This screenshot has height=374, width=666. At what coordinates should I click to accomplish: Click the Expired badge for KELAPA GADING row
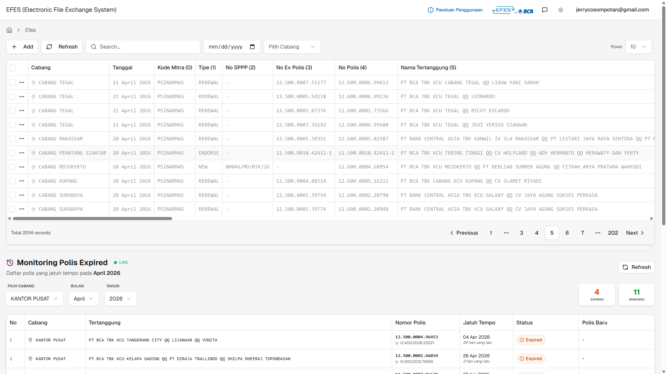click(531, 359)
